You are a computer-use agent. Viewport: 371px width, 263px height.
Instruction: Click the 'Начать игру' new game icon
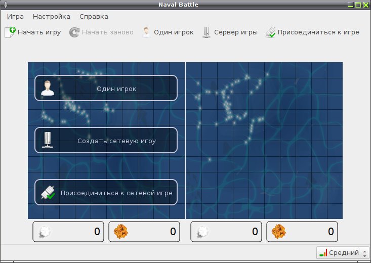[10, 32]
